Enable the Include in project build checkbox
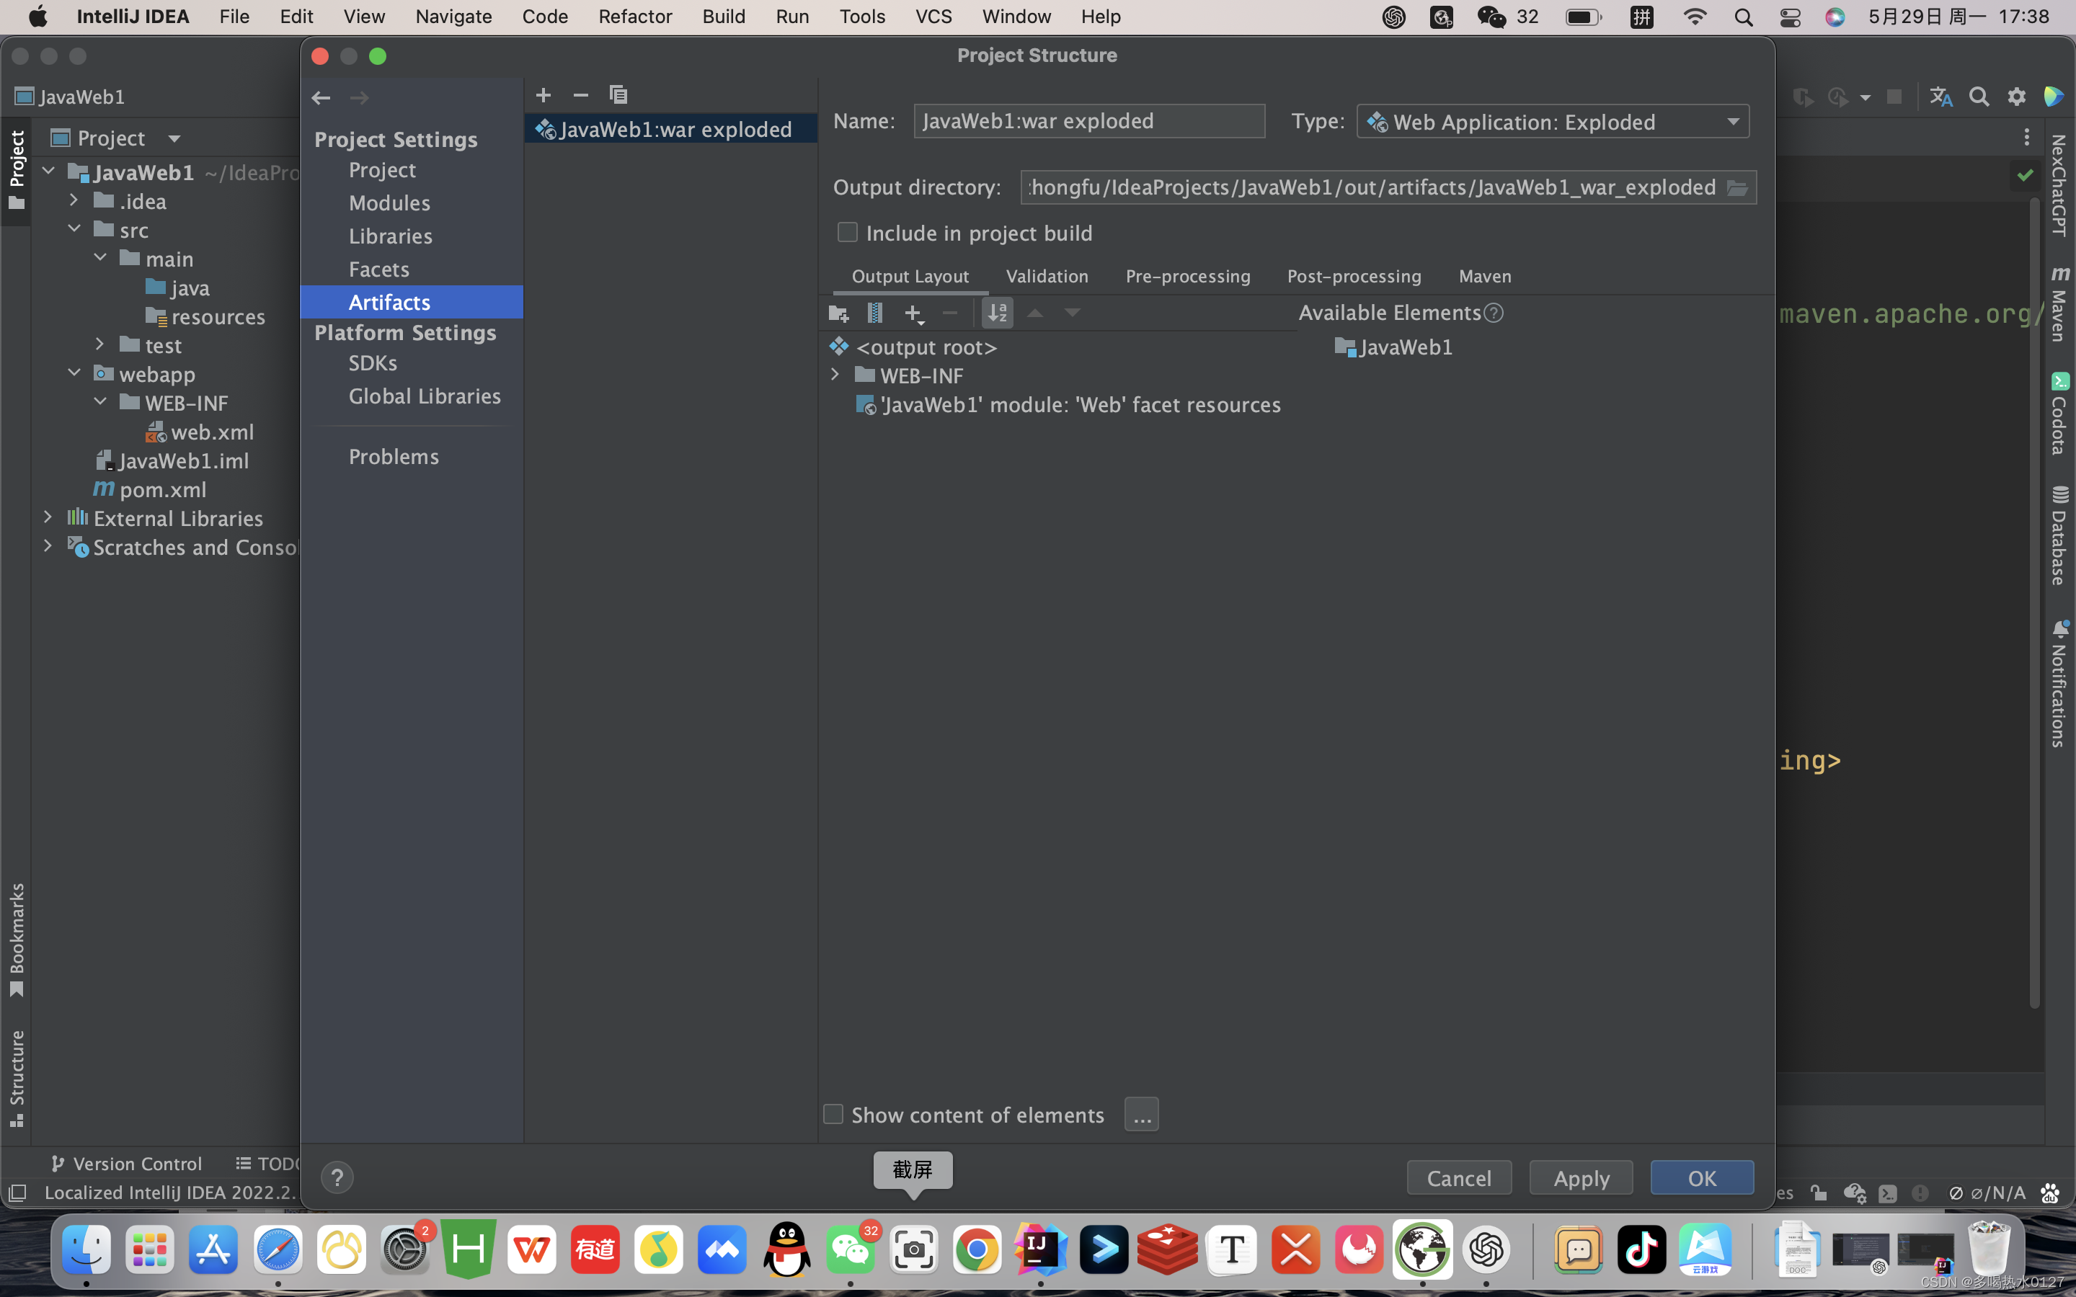2076x1297 pixels. (847, 233)
